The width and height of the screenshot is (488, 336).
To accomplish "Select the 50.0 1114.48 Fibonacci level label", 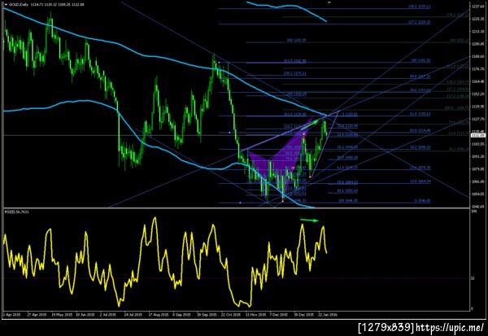I will [420, 130].
